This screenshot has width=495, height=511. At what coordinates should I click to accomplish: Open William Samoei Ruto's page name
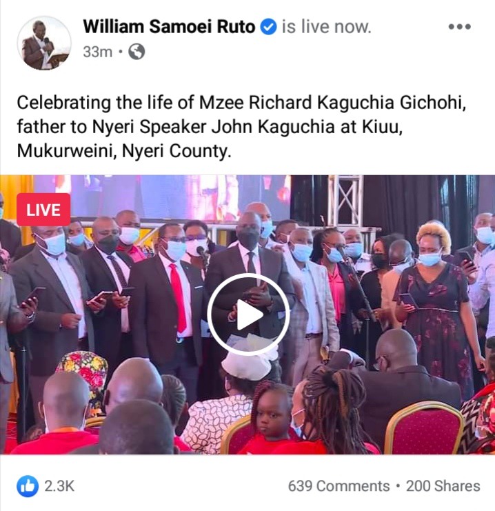[169, 27]
